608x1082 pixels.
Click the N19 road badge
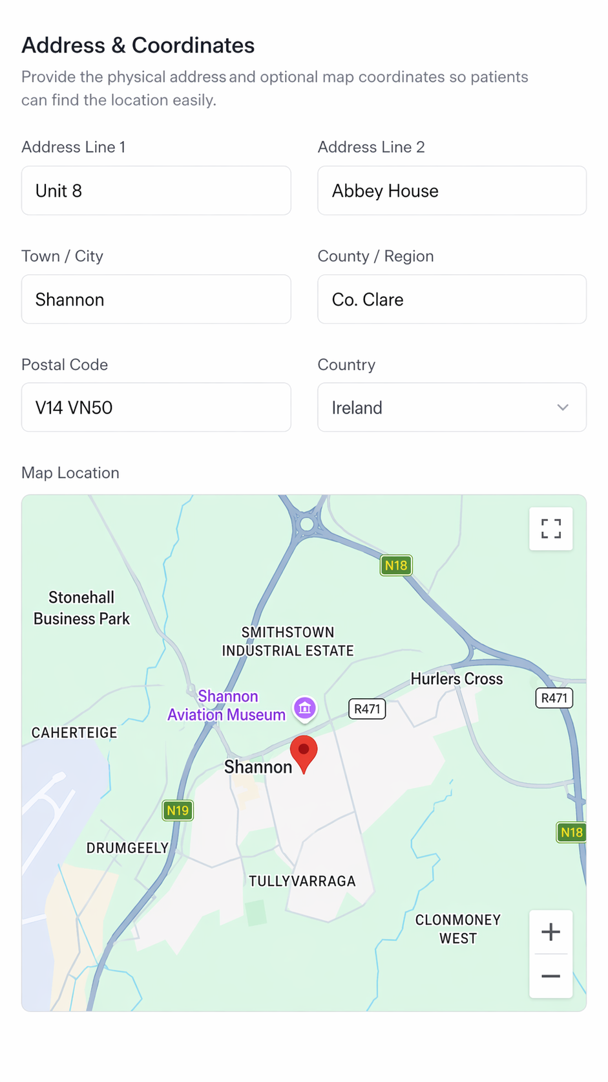point(178,810)
